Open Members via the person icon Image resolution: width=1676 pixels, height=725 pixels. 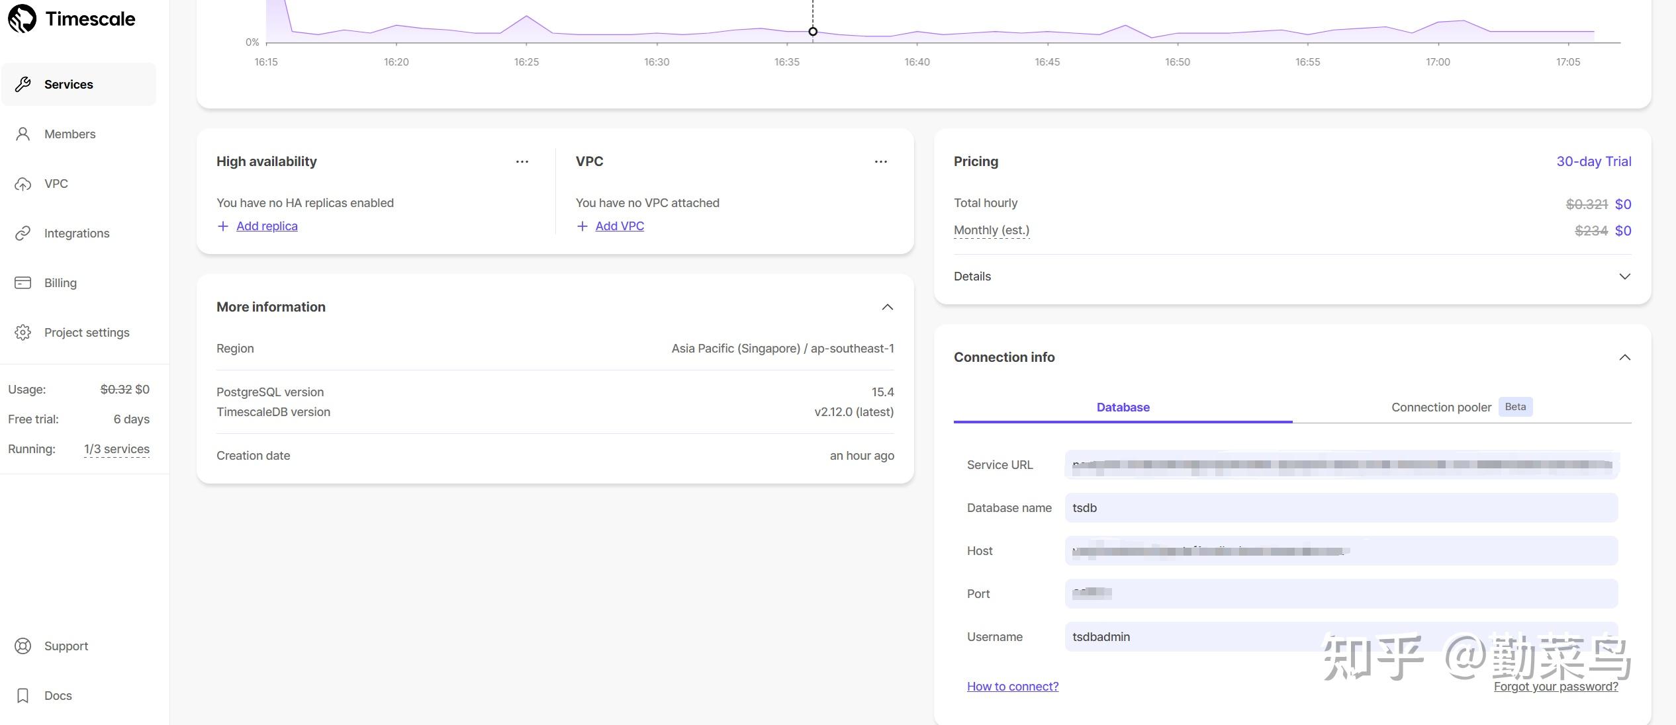[23, 134]
